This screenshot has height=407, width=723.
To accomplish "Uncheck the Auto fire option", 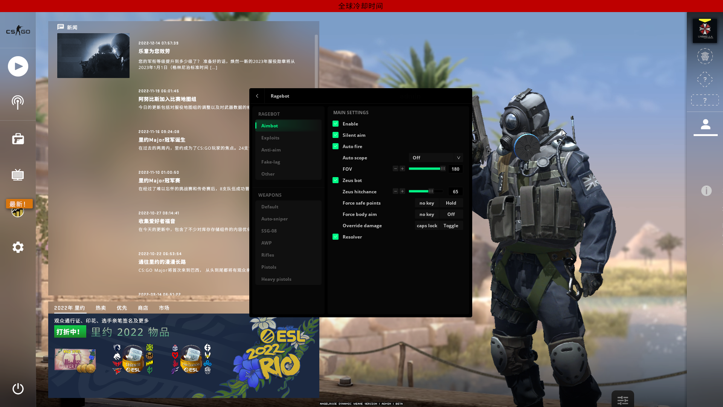I will (x=336, y=146).
